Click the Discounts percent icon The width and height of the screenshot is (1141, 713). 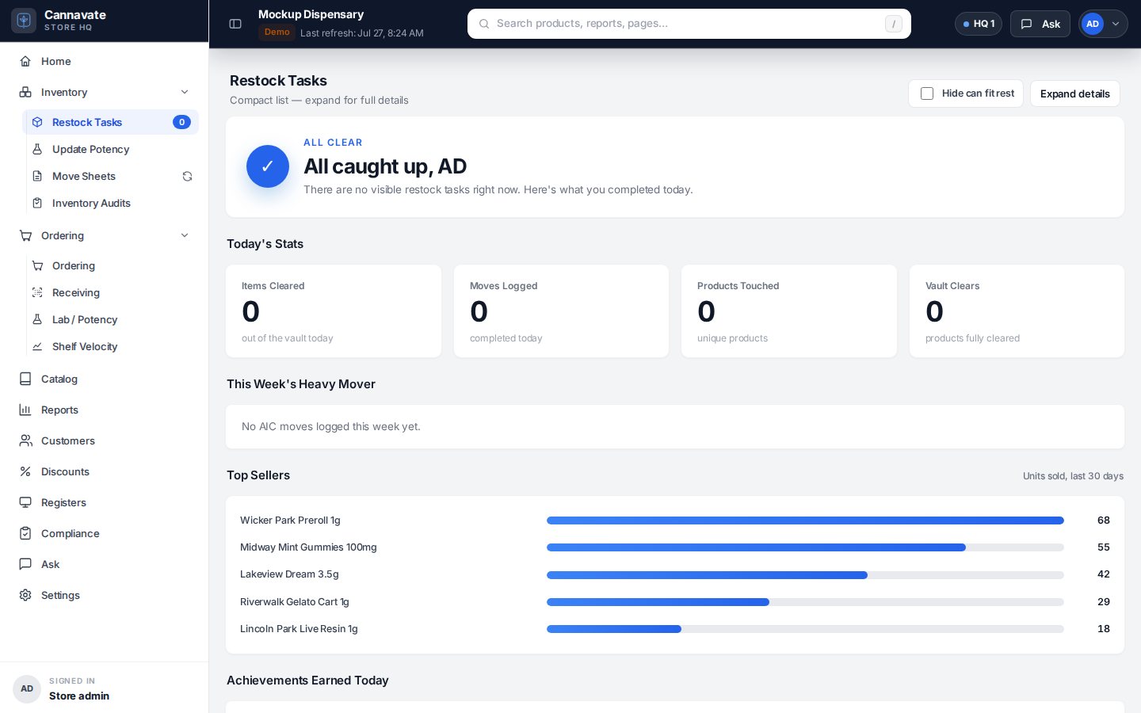pos(25,471)
